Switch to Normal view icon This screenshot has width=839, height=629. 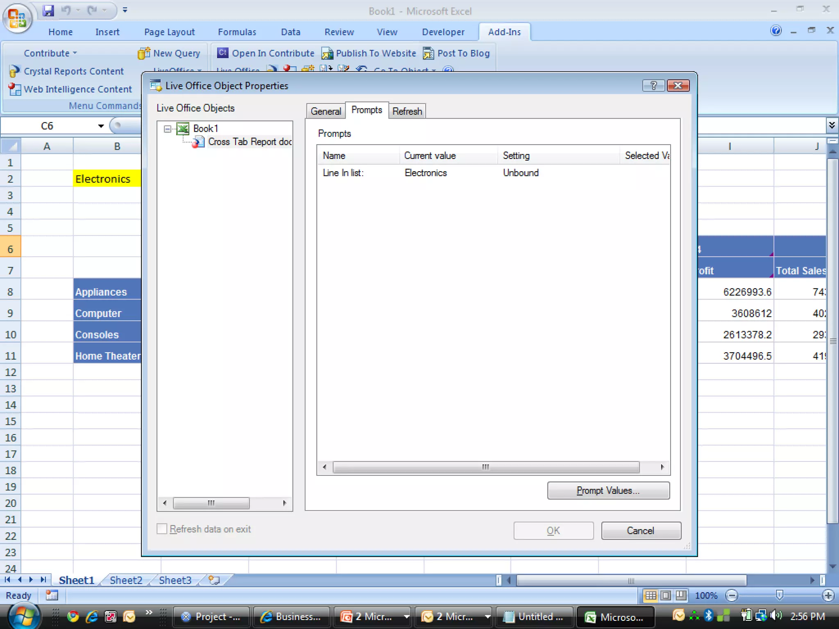[x=651, y=595]
